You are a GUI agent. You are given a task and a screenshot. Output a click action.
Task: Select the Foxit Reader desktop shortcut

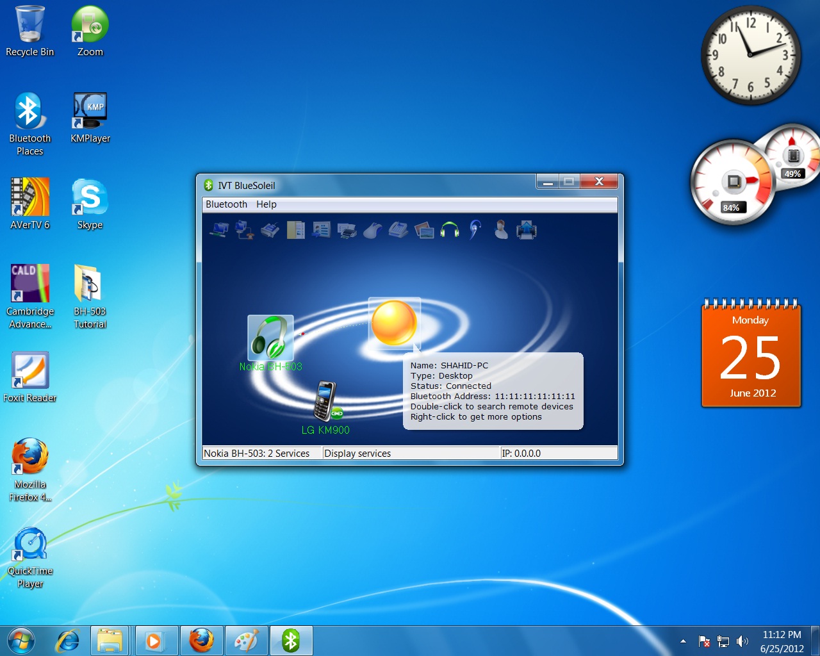click(29, 377)
